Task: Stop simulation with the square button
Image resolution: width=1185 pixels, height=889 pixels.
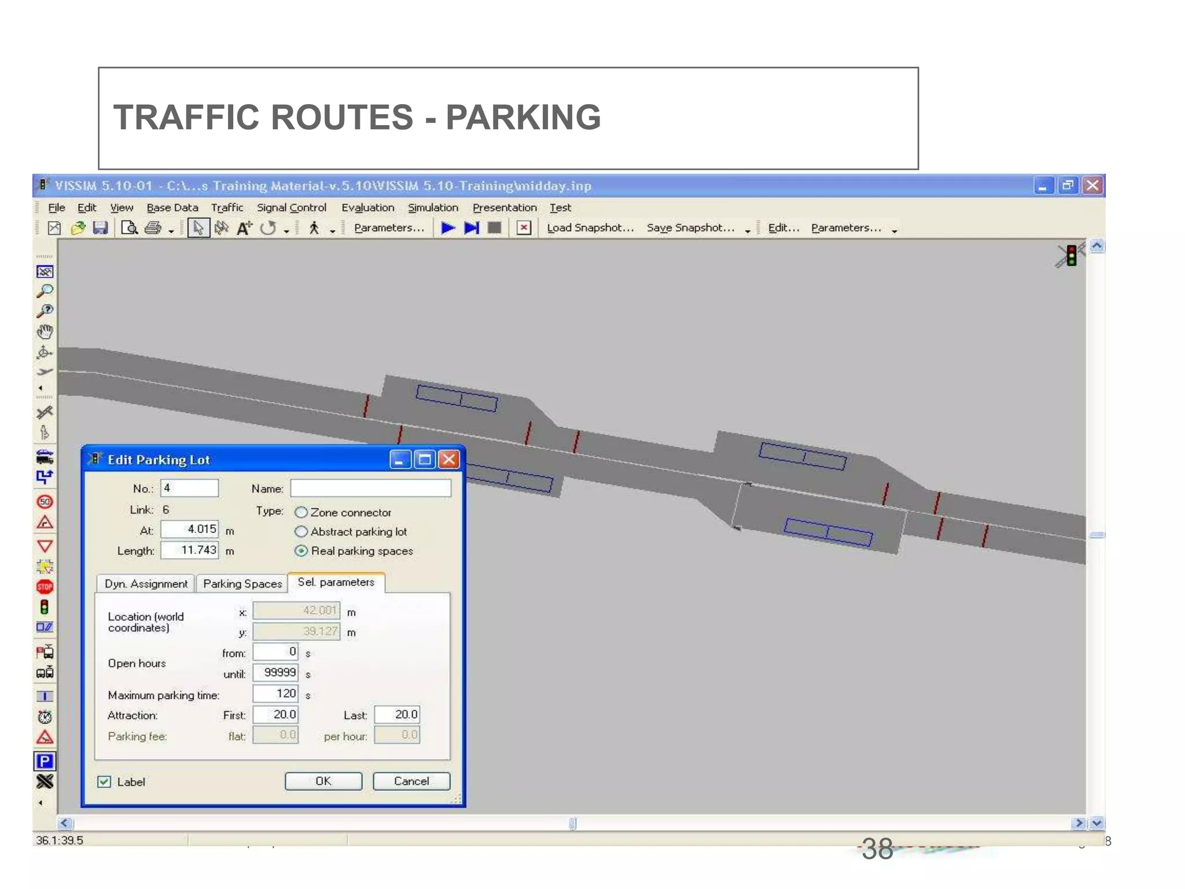Action: 494,228
